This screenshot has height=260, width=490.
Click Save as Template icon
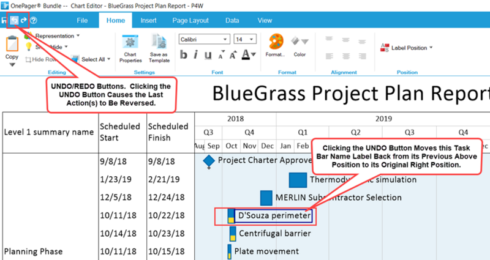(159, 42)
